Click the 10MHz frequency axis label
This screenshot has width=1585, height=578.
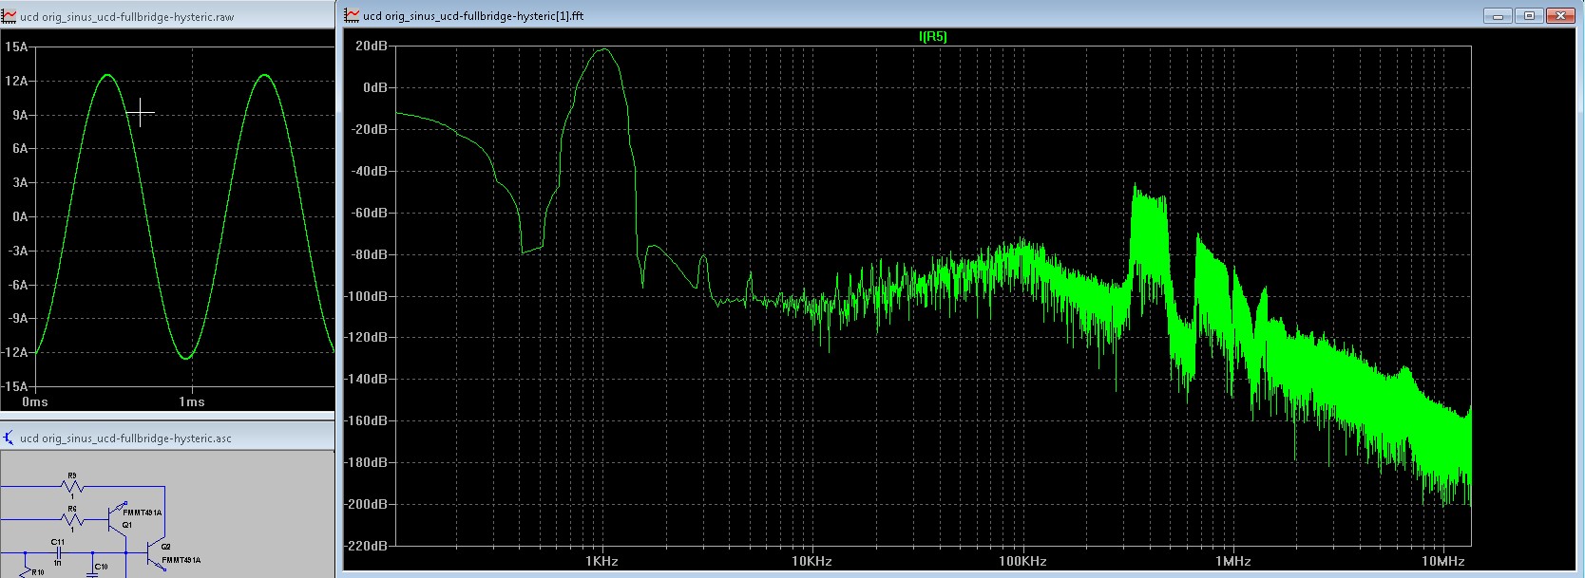point(1443,561)
